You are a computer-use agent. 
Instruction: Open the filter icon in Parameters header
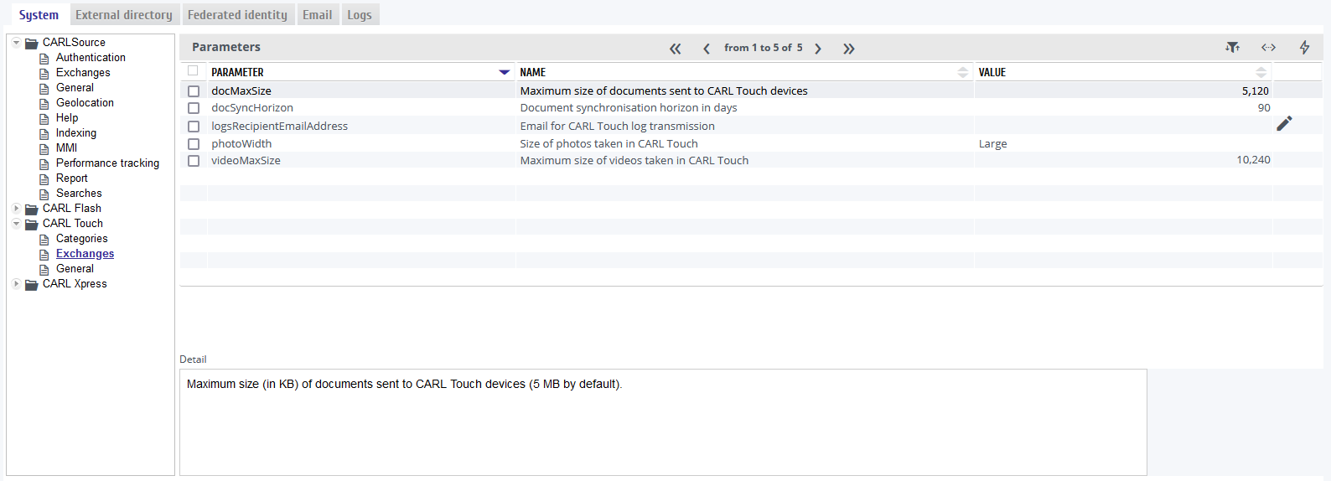coord(1232,48)
